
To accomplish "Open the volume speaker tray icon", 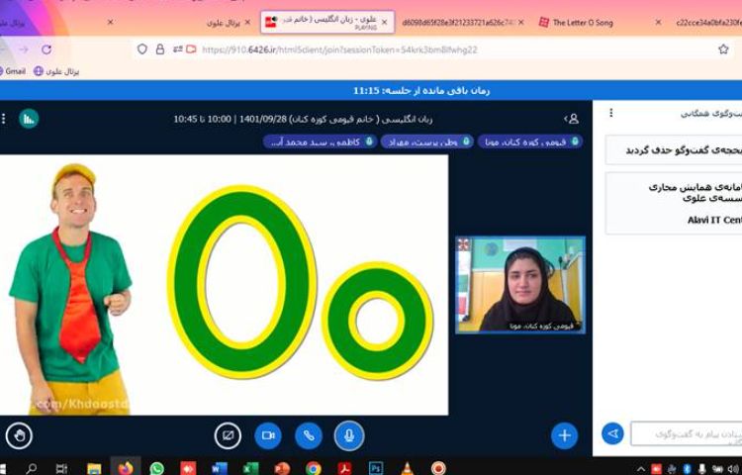I will (732, 469).
